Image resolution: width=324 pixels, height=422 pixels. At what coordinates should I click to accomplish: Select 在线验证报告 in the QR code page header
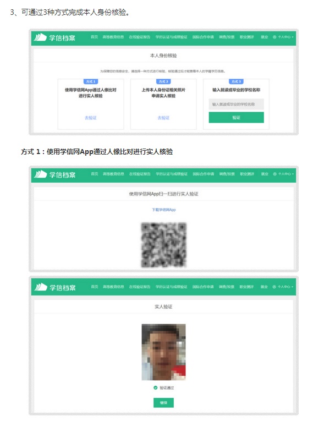point(140,174)
